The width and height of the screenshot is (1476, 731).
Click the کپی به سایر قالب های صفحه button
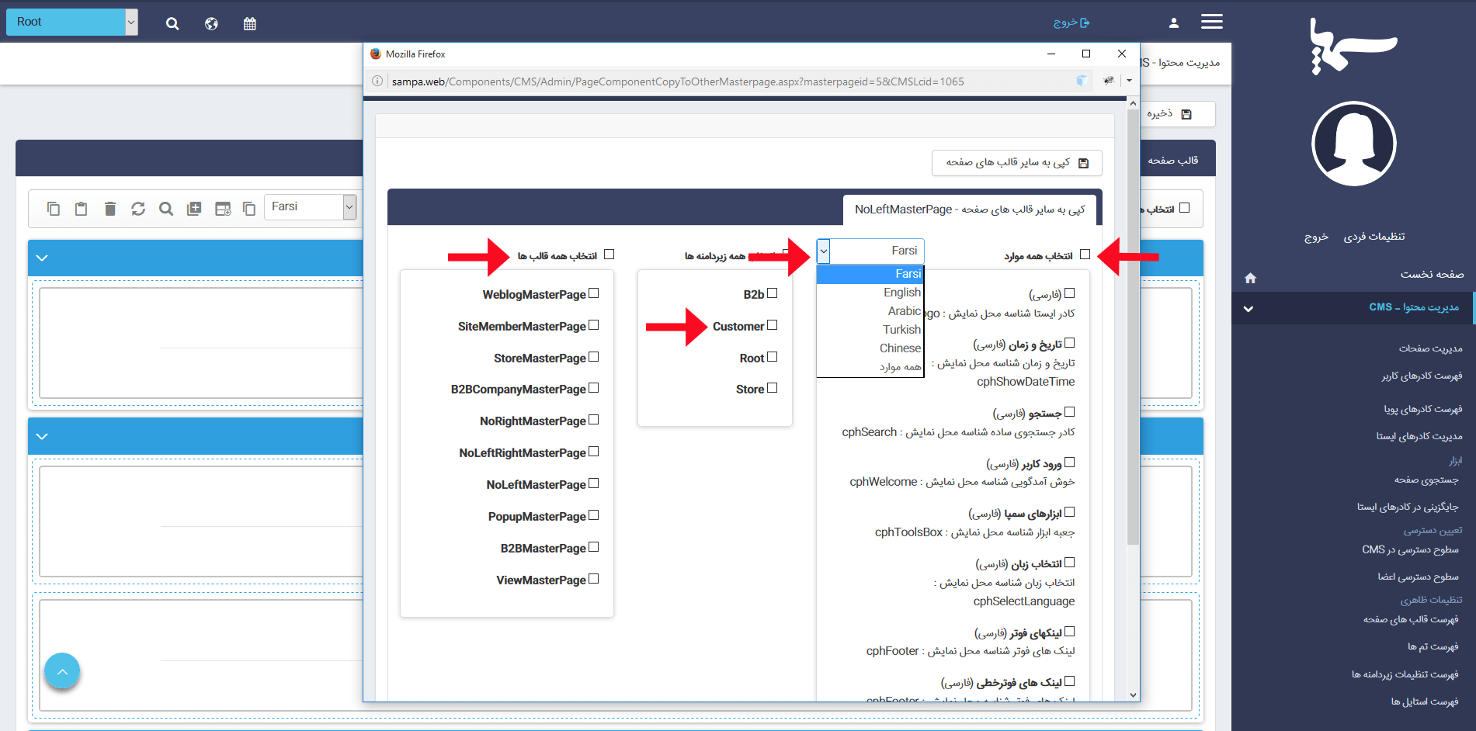click(x=1016, y=162)
